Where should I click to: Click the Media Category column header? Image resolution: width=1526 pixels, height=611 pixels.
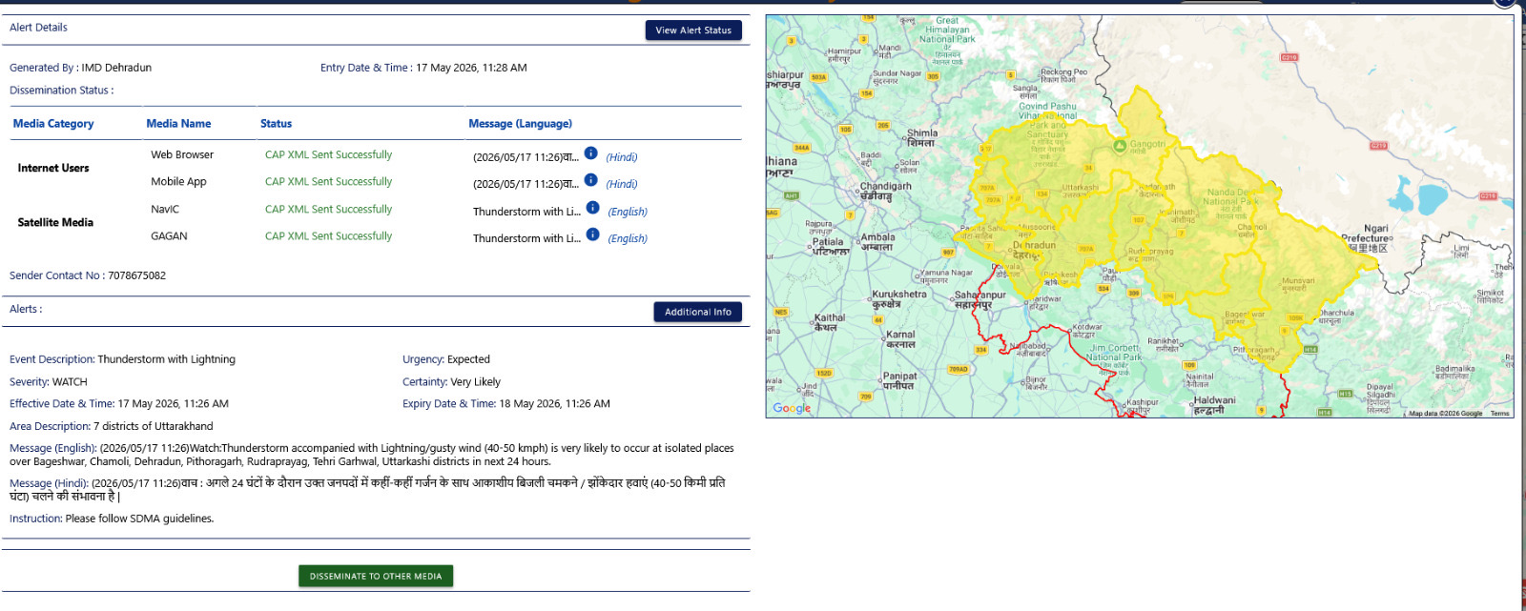(53, 124)
